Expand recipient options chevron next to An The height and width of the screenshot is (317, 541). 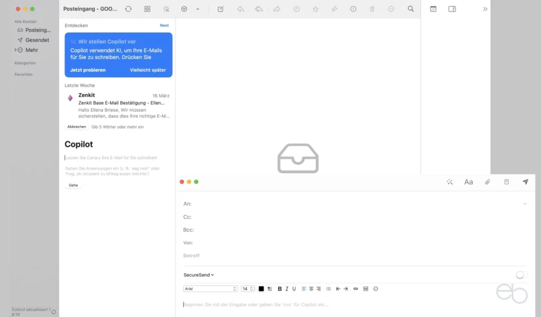tap(525, 204)
